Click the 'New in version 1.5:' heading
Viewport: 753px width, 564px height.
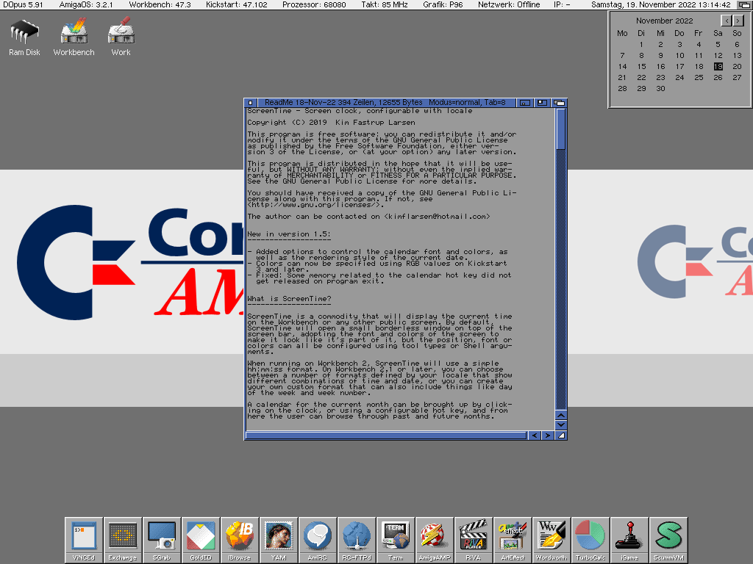[x=288, y=234]
